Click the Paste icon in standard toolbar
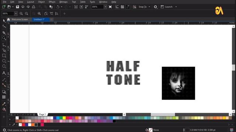 point(51,7)
